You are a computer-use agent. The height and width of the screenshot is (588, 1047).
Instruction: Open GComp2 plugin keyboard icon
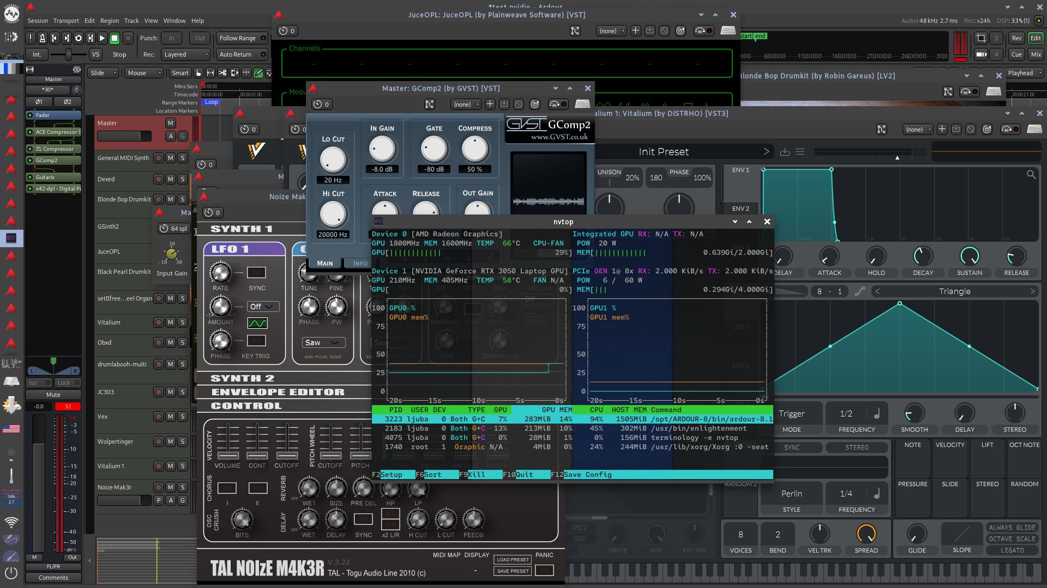pos(582,104)
